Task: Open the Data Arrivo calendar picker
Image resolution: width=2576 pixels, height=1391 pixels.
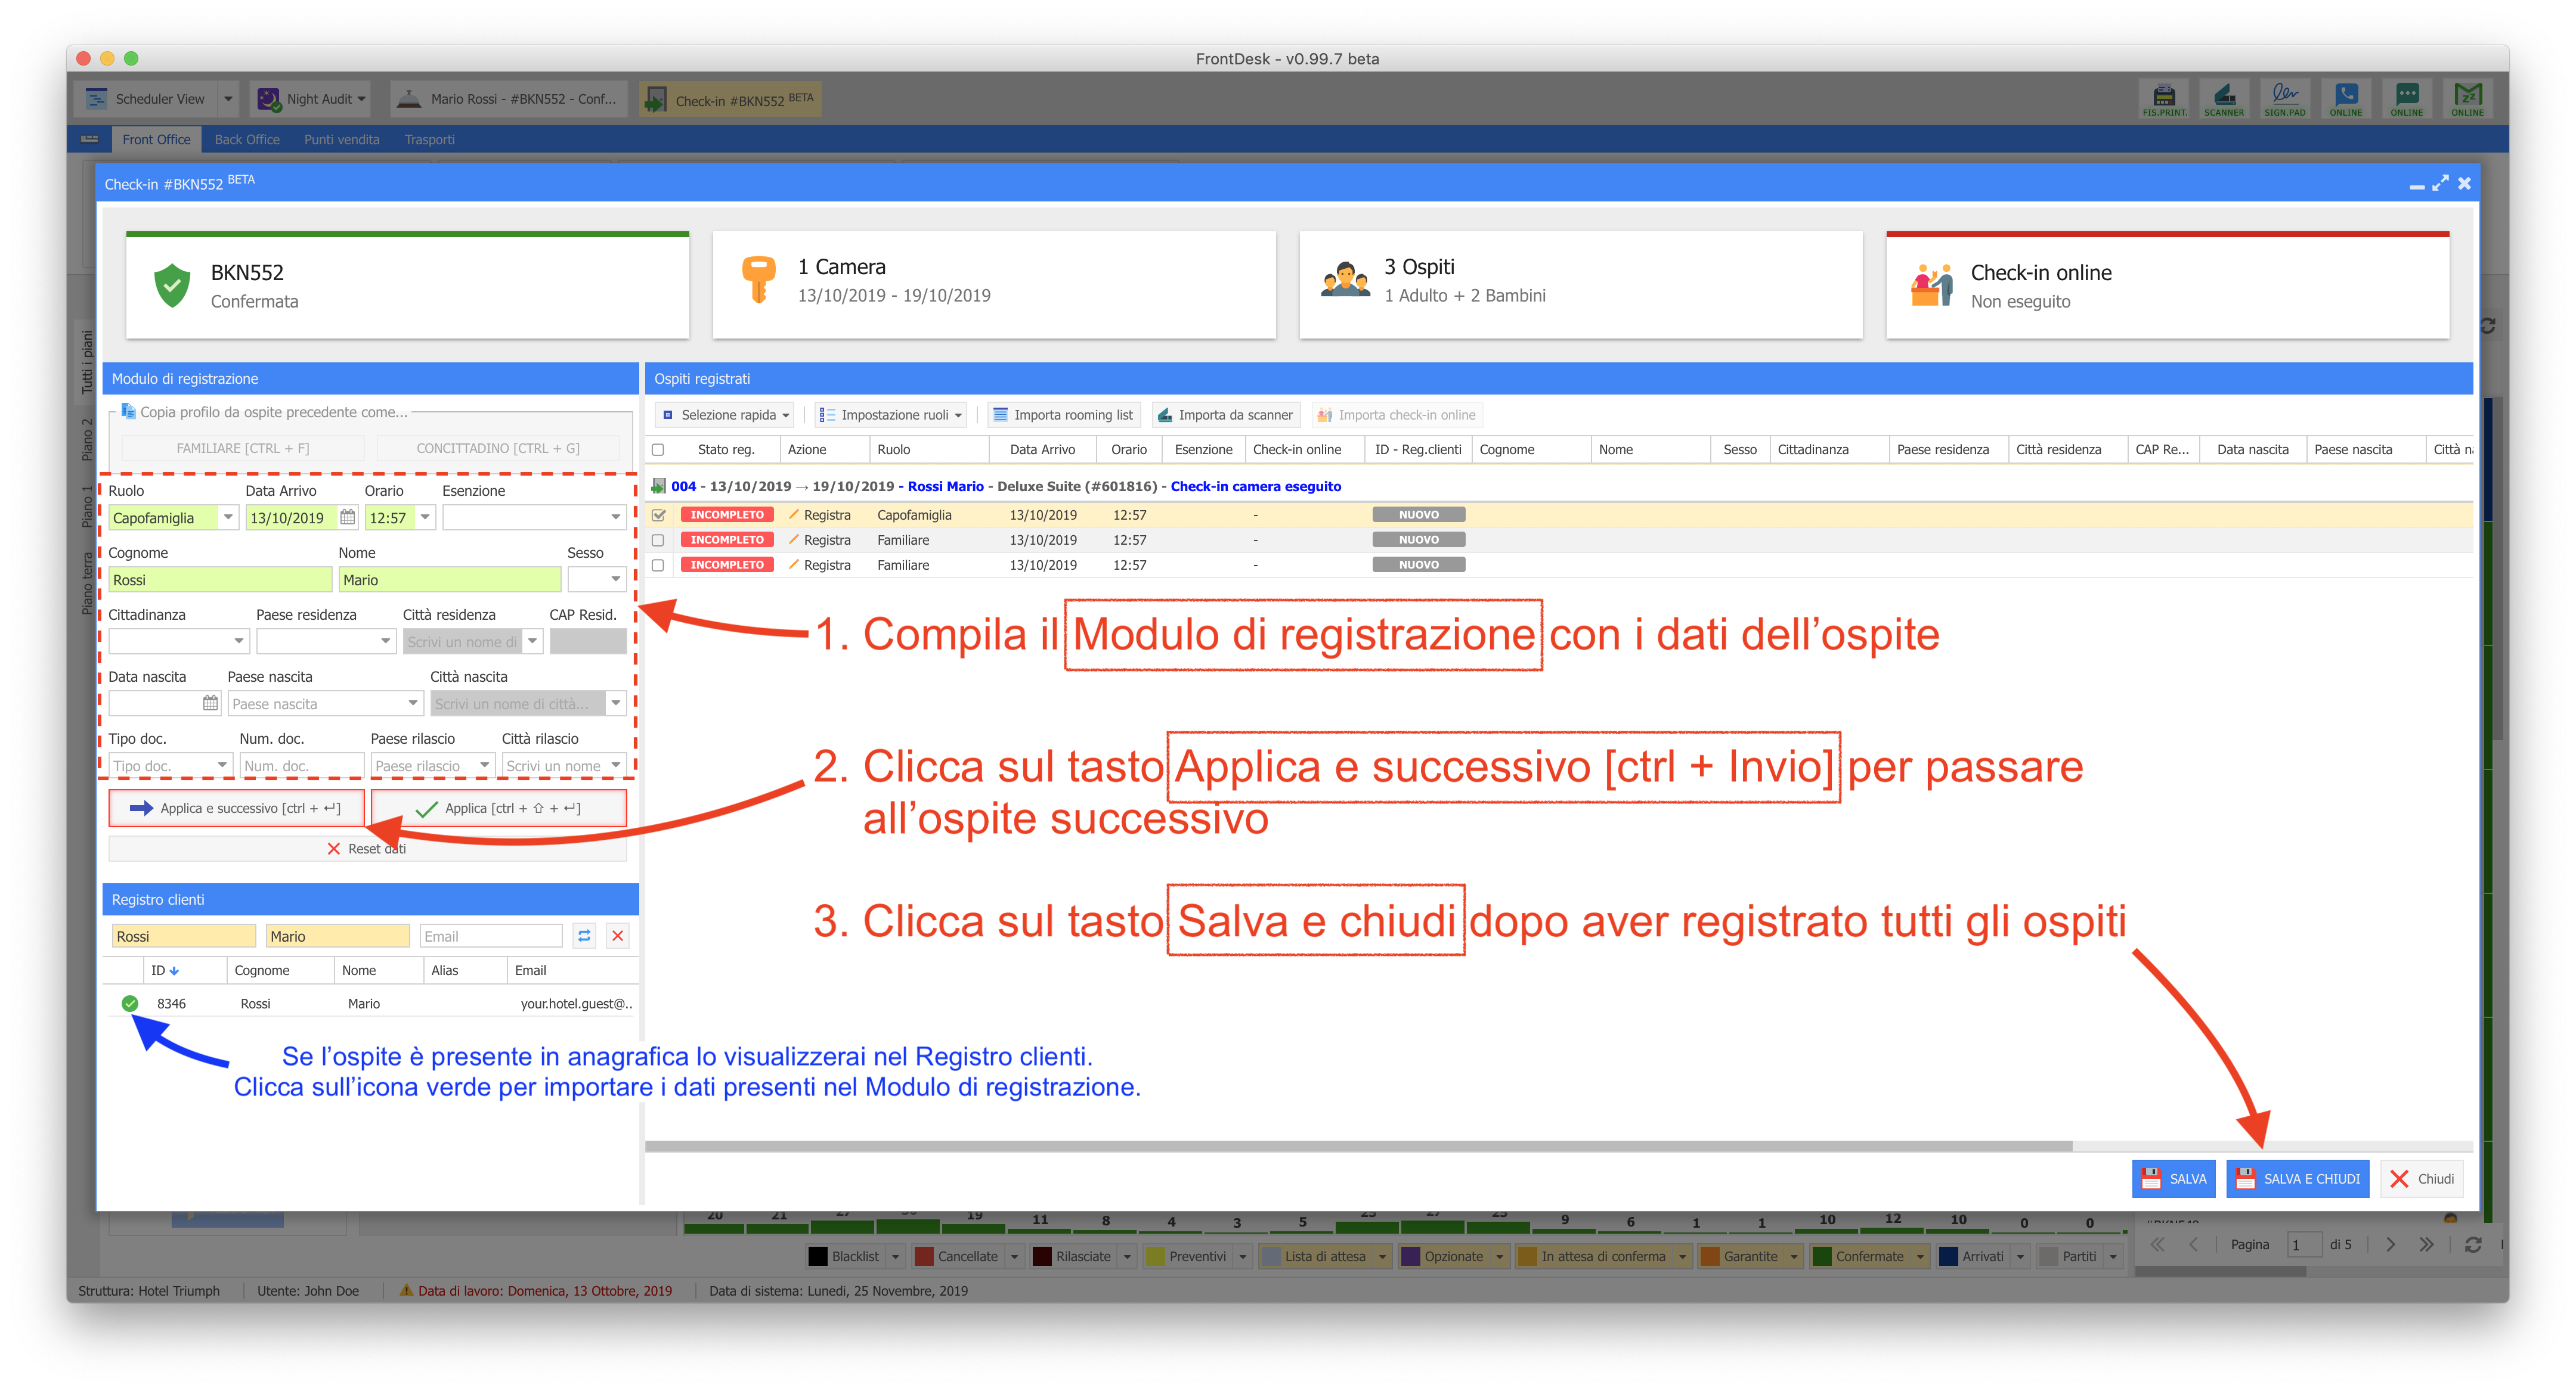Action: (347, 518)
